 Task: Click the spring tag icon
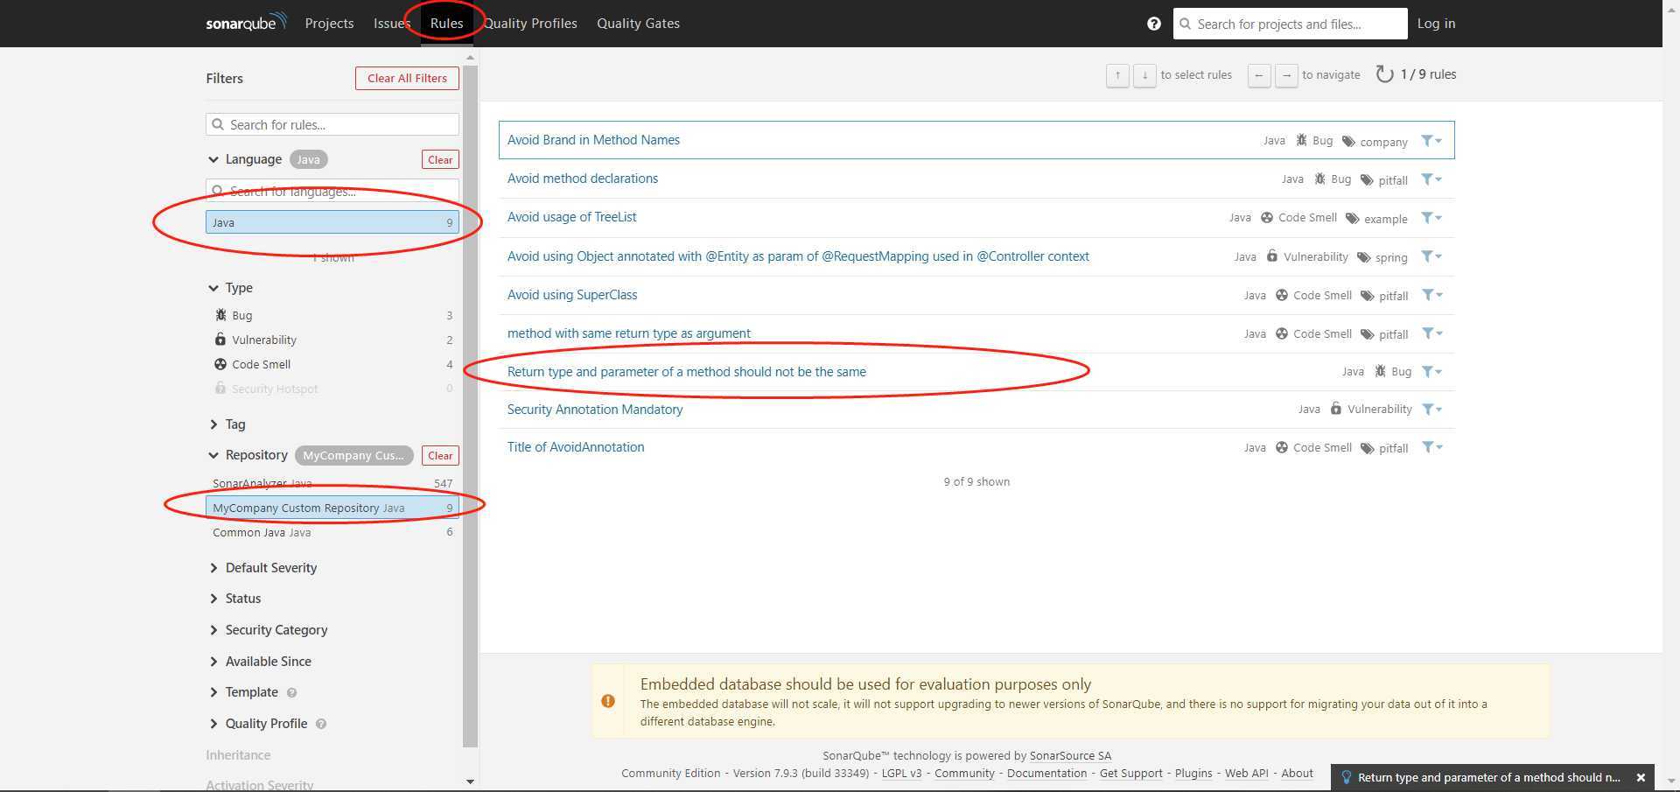tap(1363, 257)
